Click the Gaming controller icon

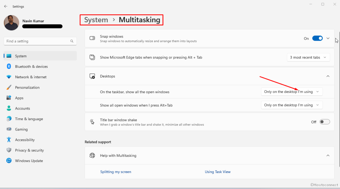point(9,129)
